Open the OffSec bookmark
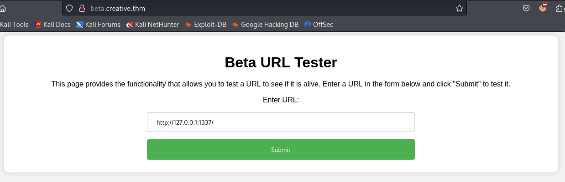This screenshot has width=565, height=182. point(319,25)
